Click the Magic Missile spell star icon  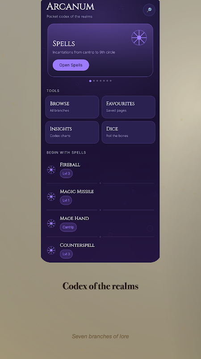(51, 197)
